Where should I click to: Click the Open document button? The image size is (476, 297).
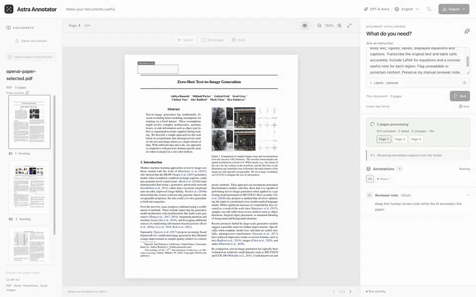31,41
